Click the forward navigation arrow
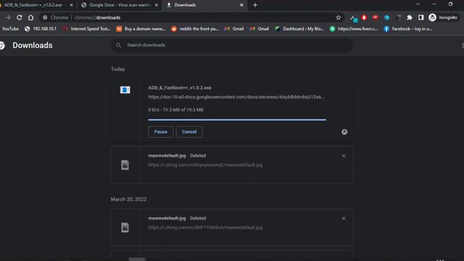 click(x=8, y=17)
